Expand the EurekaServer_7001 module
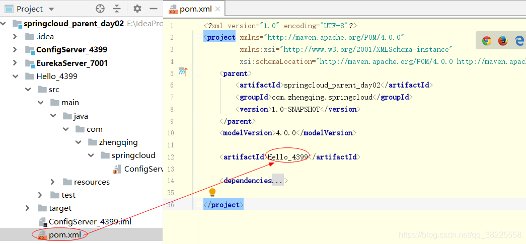Image resolution: width=526 pixels, height=244 pixels. tap(15, 63)
